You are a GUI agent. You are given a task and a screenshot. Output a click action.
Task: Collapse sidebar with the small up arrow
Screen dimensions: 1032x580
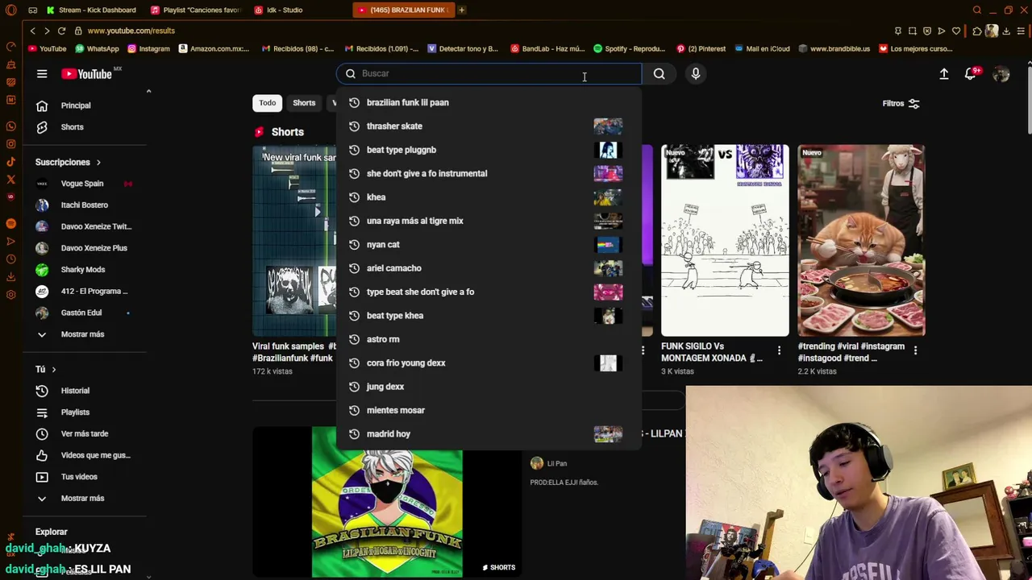coord(148,91)
